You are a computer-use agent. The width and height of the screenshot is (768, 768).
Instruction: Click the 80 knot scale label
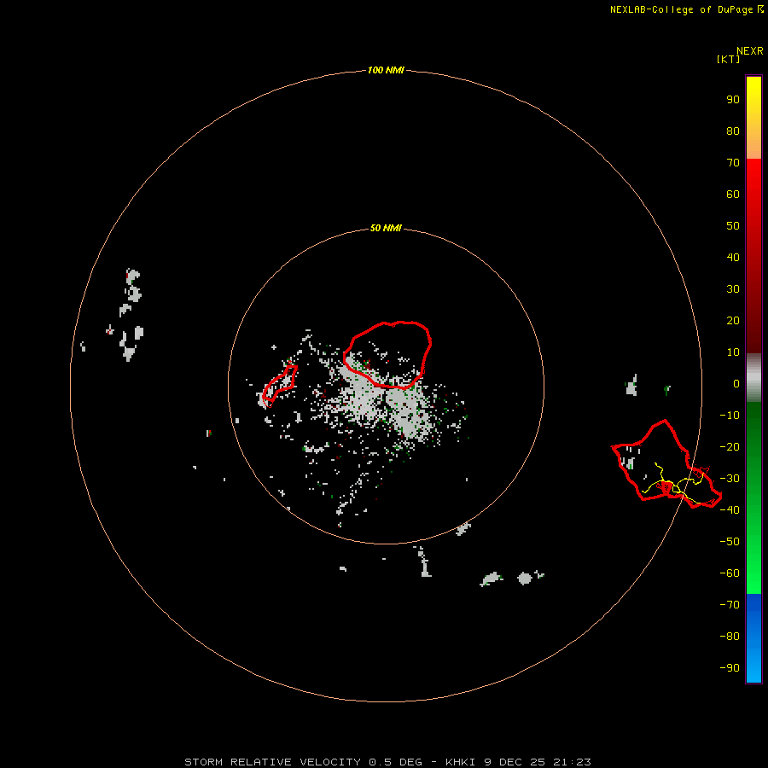coord(733,131)
